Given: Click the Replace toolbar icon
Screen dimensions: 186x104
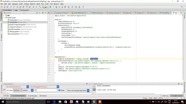Looking at the screenshot, I should [x=30, y=7].
